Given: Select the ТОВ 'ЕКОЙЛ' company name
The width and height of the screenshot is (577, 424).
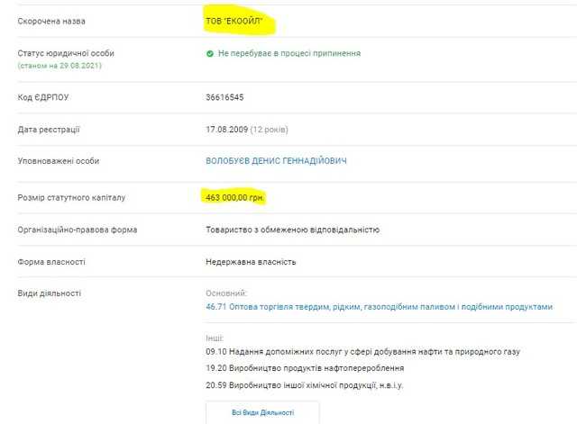Looking at the screenshot, I should [234, 21].
